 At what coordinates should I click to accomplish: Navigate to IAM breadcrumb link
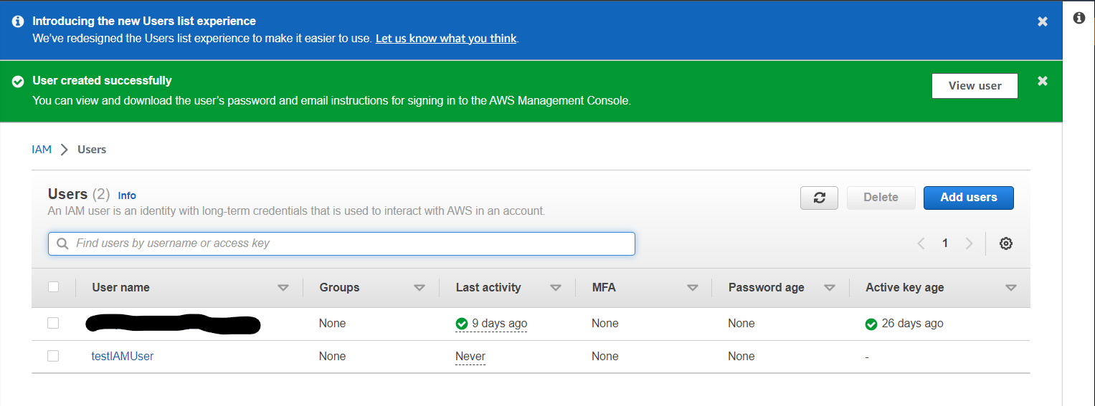[x=42, y=150]
